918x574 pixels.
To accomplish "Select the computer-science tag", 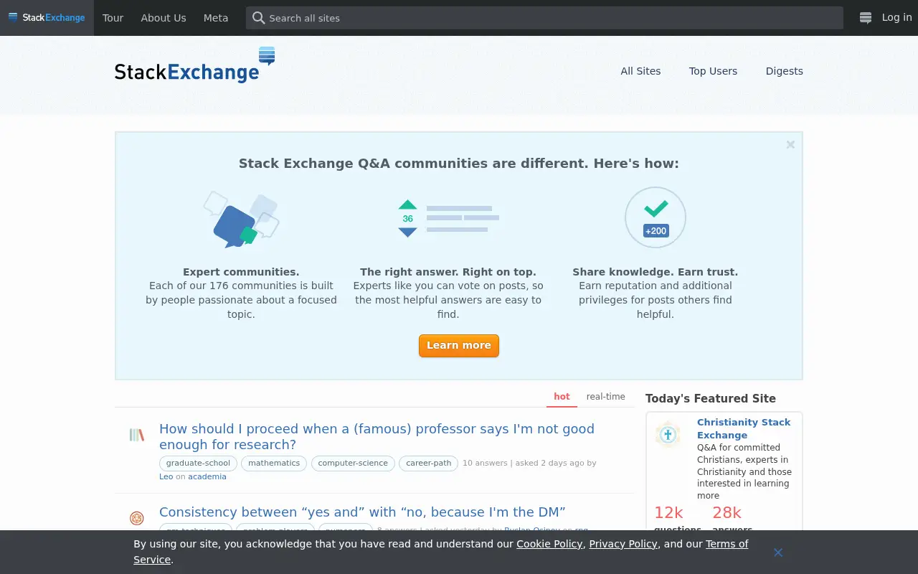I will pos(353,464).
